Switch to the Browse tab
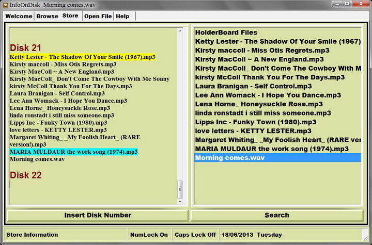 (x=47, y=16)
